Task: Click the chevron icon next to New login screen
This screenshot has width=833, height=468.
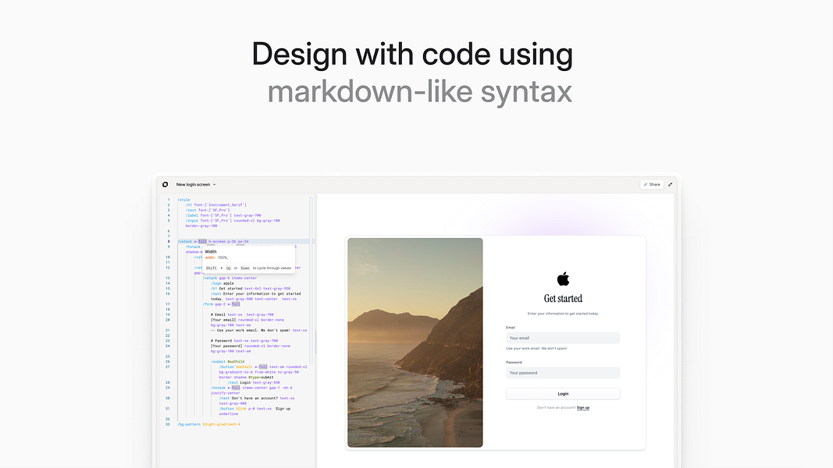Action: pos(215,184)
